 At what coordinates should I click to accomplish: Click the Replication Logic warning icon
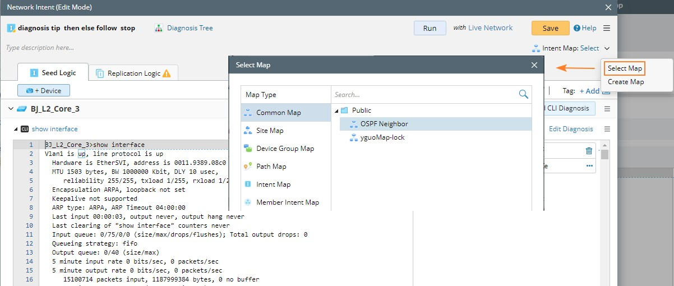click(167, 73)
